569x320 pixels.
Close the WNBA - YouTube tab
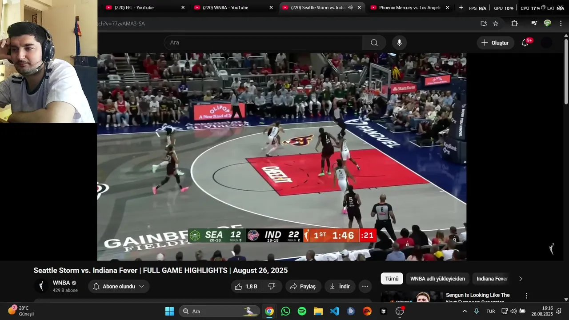(x=271, y=8)
